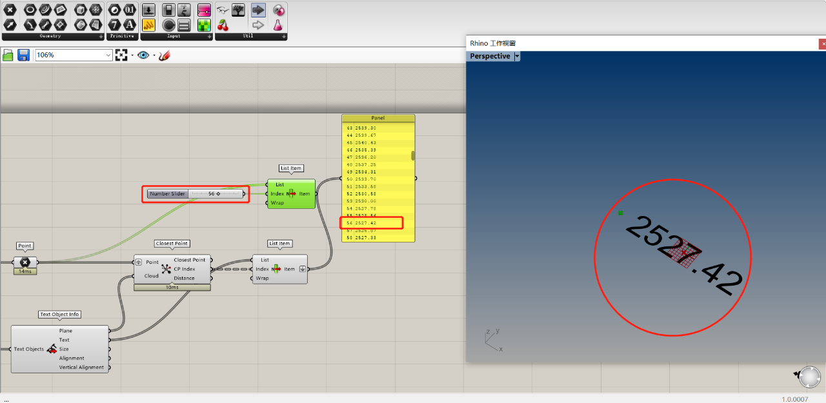The image size is (826, 403).
Task: Click the blue Save file icon
Action: 23,55
